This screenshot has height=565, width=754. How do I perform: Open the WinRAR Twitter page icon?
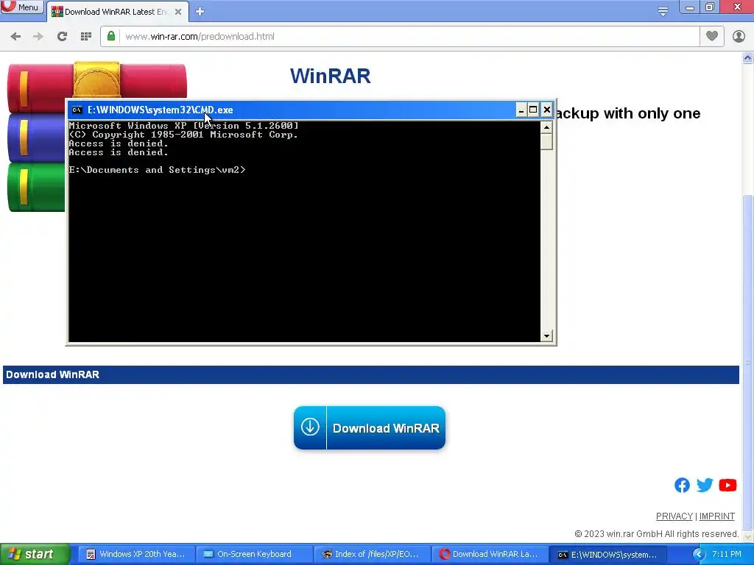click(x=705, y=486)
